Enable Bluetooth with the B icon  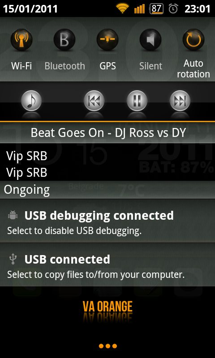(x=64, y=40)
